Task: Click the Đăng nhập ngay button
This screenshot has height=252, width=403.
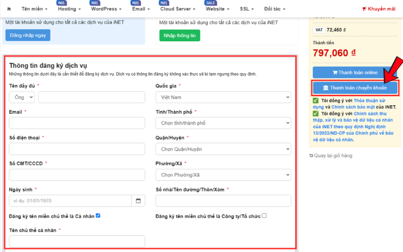Action: (28, 35)
